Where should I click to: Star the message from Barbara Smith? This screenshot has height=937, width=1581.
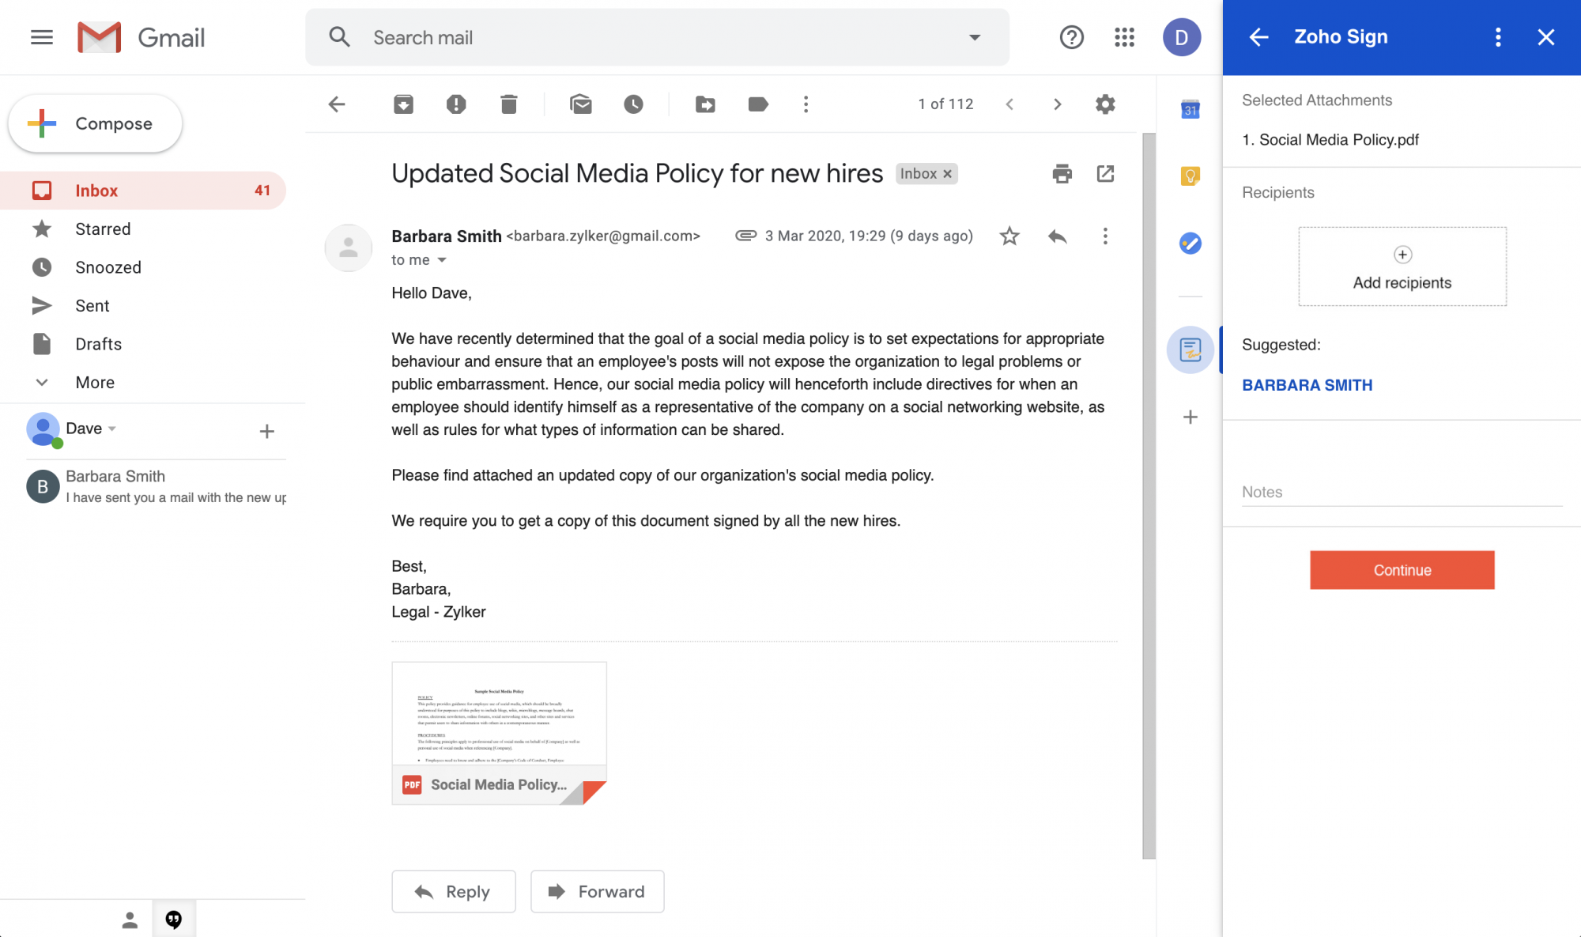[x=1009, y=236]
